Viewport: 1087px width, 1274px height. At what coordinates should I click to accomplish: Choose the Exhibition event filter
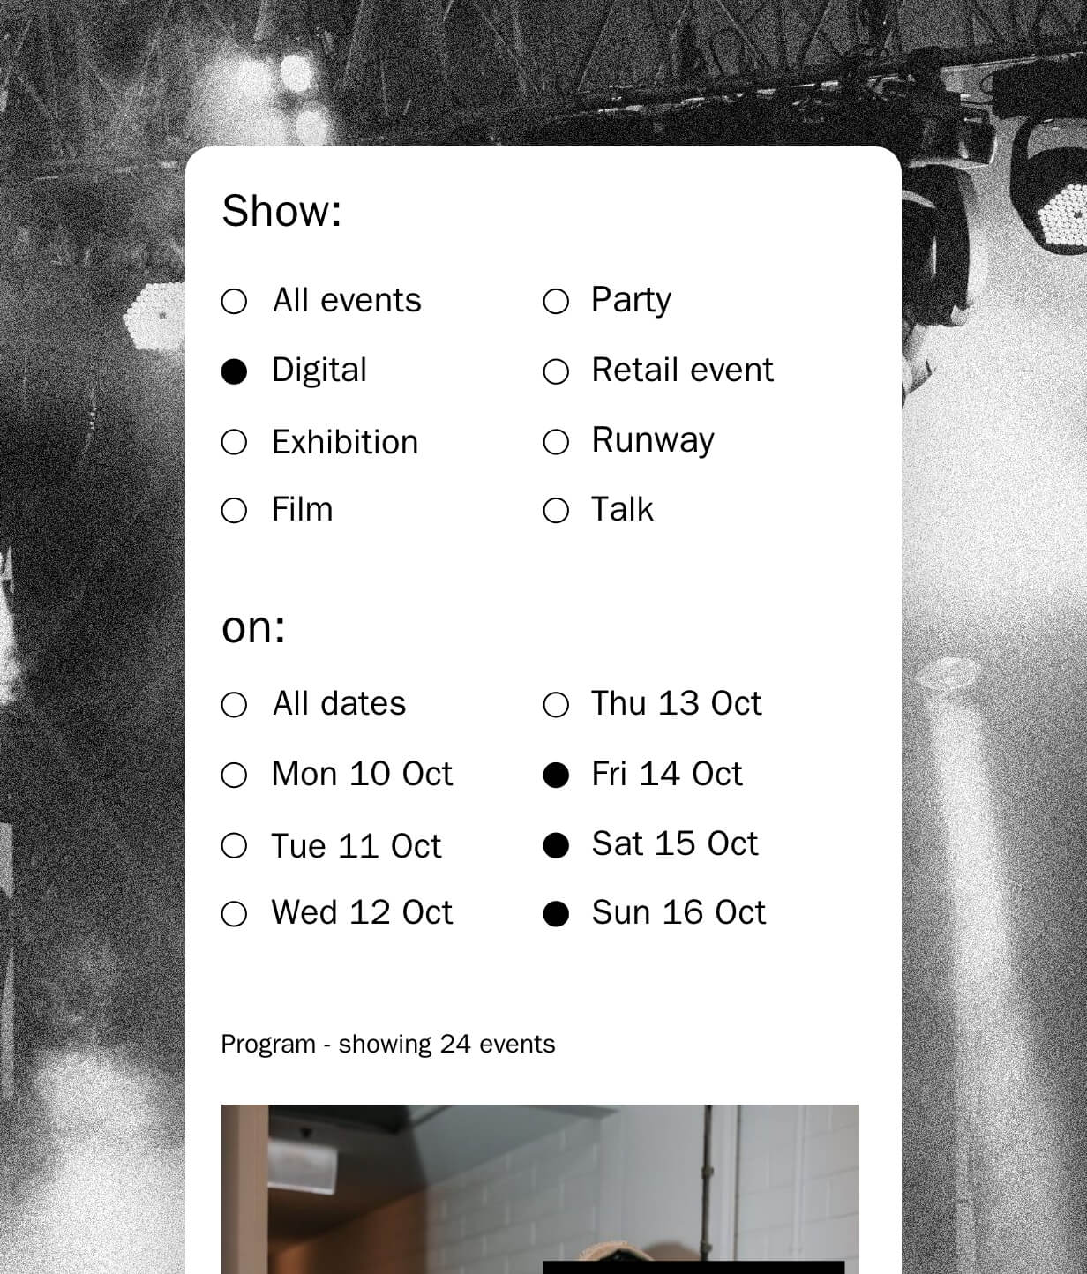point(234,442)
